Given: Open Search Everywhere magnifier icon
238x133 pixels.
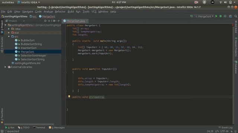Looking at the screenshot, I should pos(235,16).
